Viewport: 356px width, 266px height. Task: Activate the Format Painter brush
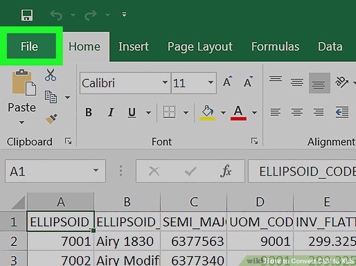tap(51, 119)
